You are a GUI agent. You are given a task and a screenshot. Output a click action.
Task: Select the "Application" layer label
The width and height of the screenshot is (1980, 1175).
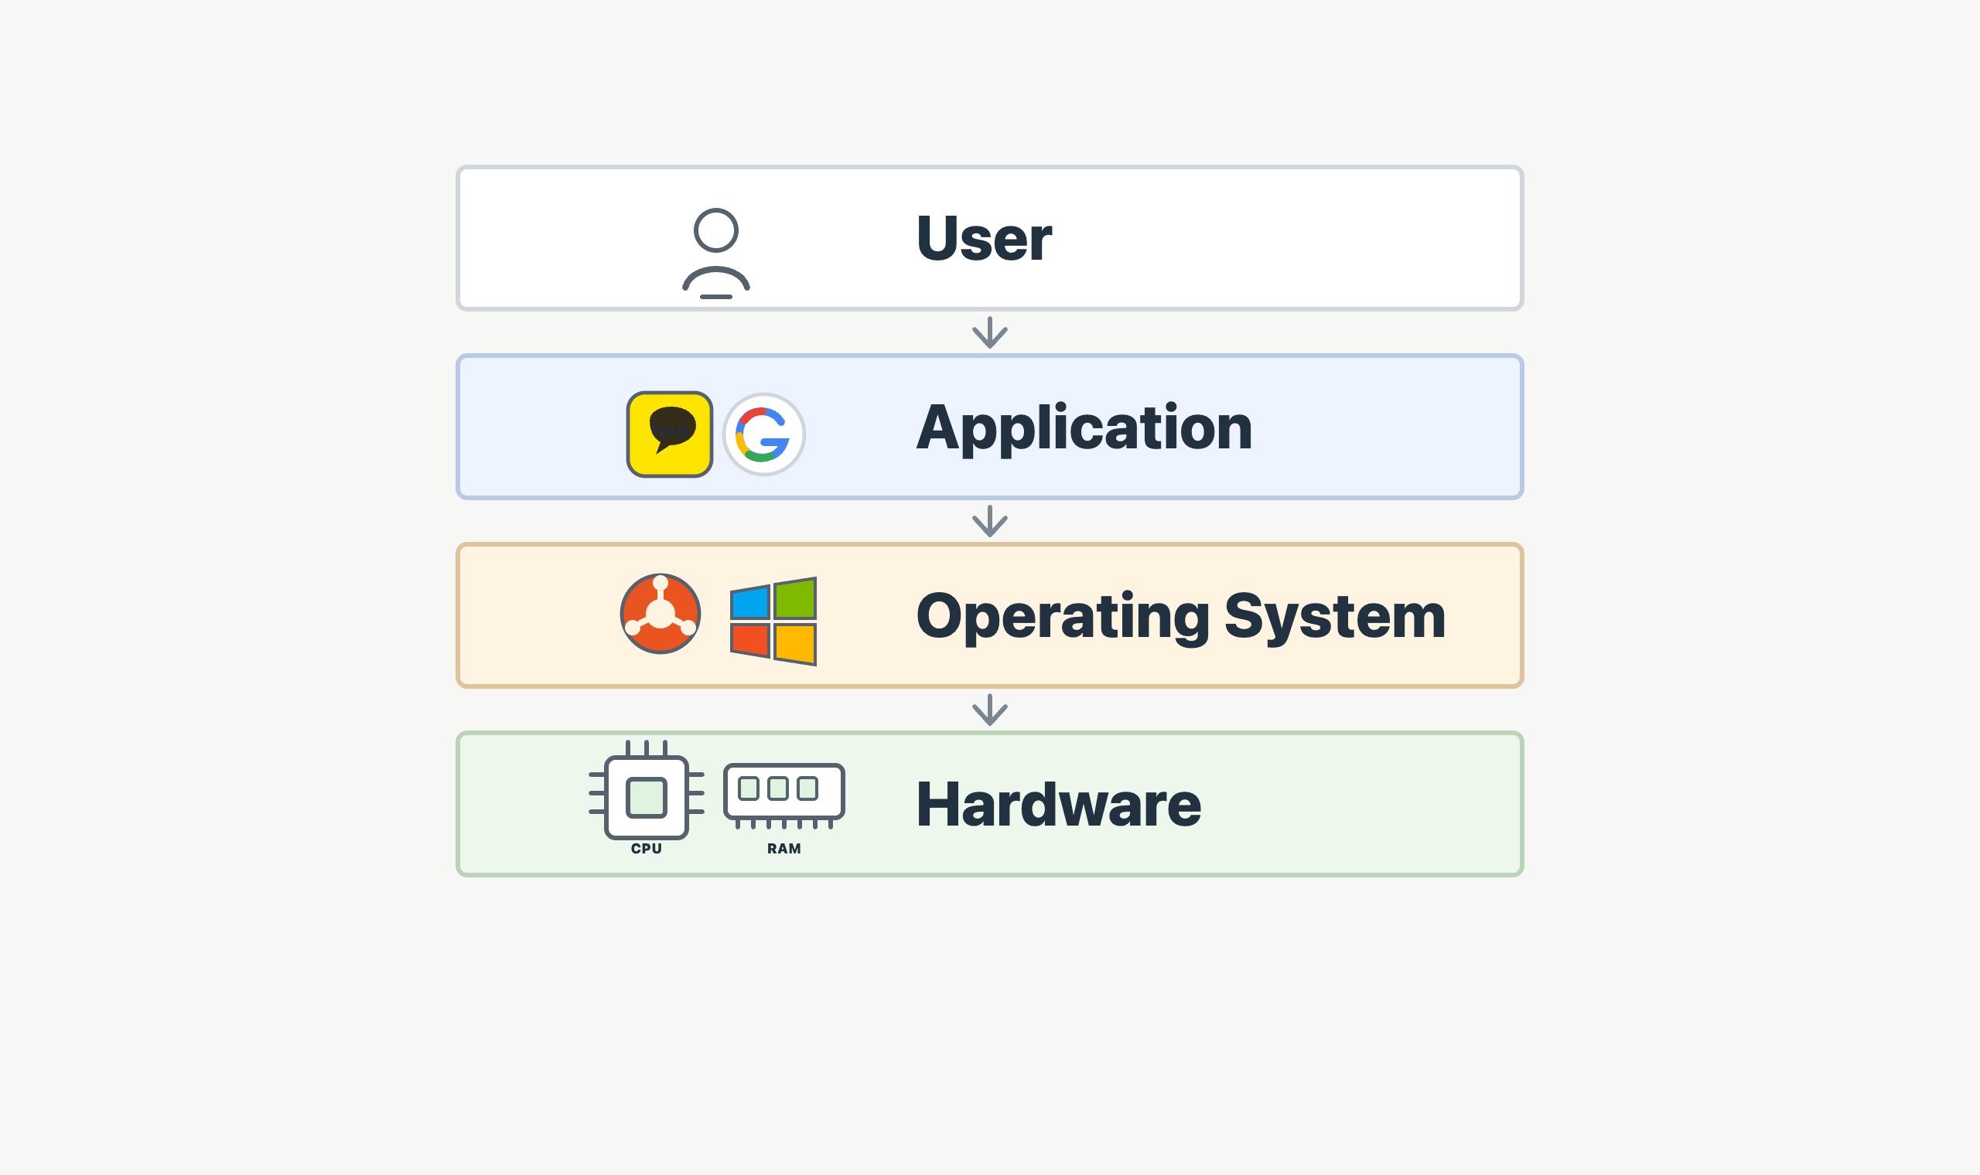click(x=1084, y=428)
